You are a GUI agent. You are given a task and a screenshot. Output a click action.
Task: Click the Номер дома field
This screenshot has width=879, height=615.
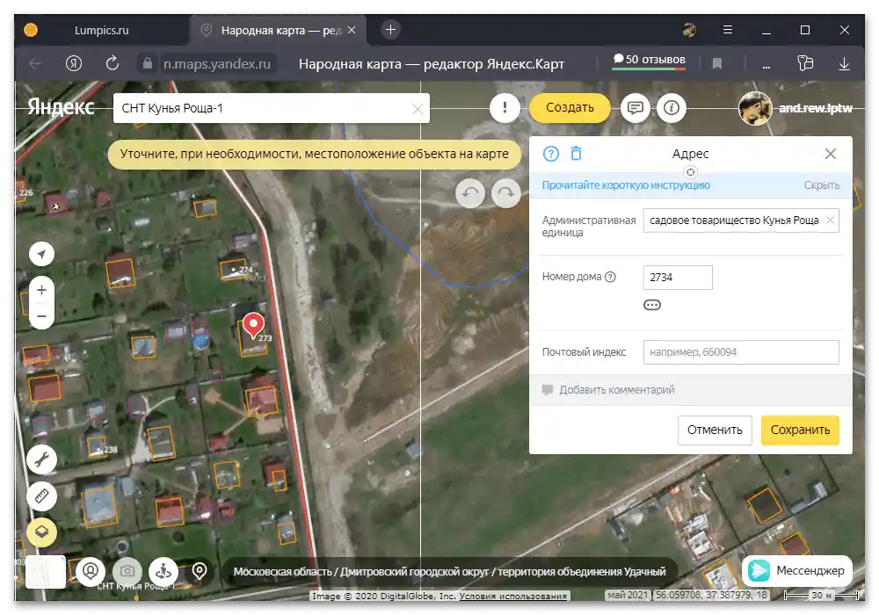[x=678, y=278]
